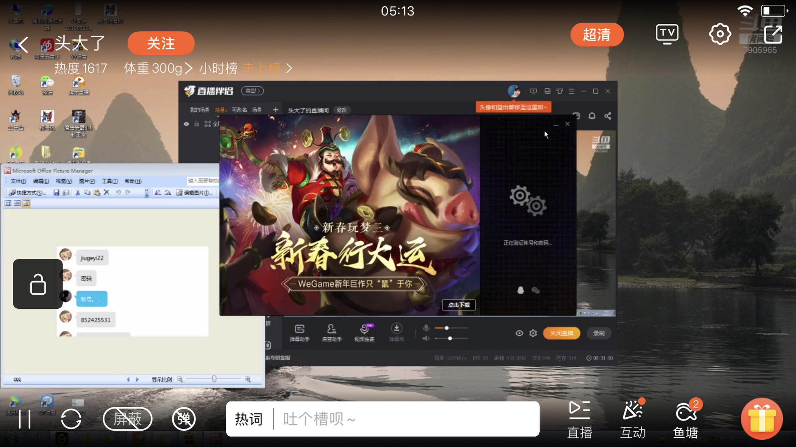Image resolution: width=796 pixels, height=447 pixels.
Task: Open 超清 video quality selector
Action: [x=597, y=35]
